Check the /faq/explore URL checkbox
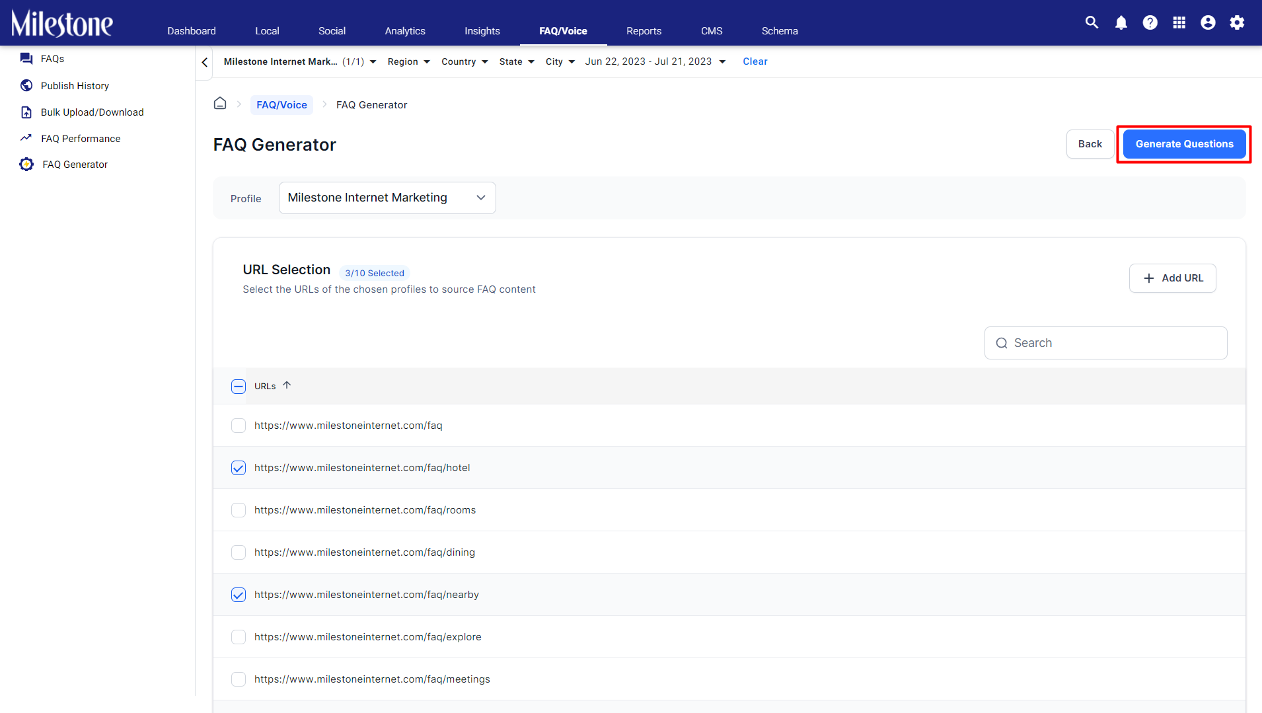The height and width of the screenshot is (713, 1262). click(x=239, y=637)
